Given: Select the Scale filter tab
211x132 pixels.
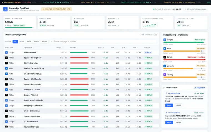Looking at the screenshot, I should [x=22, y=42].
